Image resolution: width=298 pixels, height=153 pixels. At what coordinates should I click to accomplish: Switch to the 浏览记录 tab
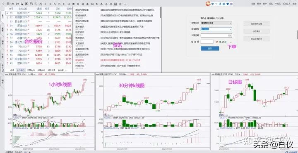[51, 70]
